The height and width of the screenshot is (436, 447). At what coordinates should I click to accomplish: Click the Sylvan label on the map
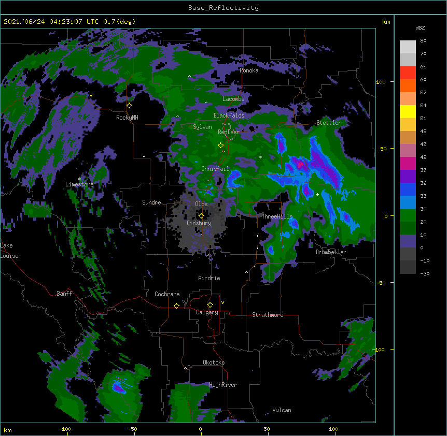[202, 127]
